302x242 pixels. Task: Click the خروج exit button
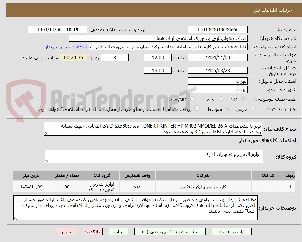67,232
